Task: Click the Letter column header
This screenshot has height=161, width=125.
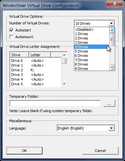Action: (40, 55)
